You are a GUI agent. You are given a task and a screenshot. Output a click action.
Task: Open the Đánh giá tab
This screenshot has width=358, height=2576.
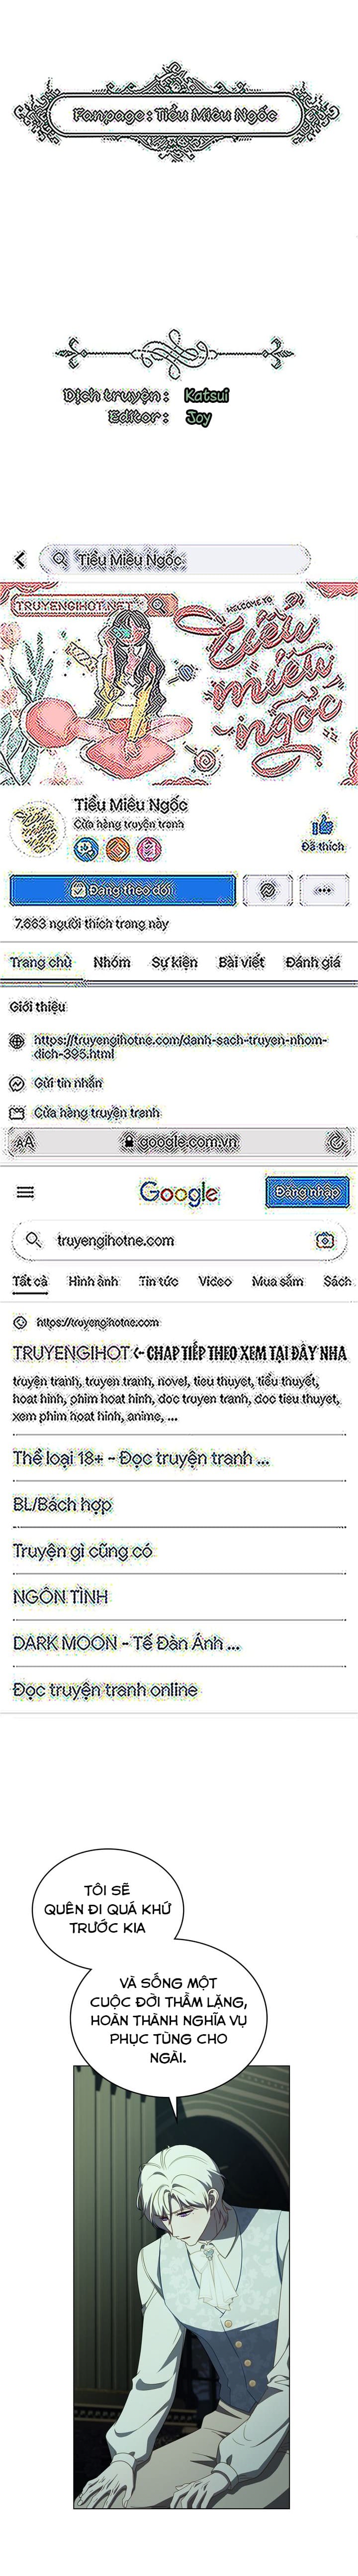pos(312,962)
